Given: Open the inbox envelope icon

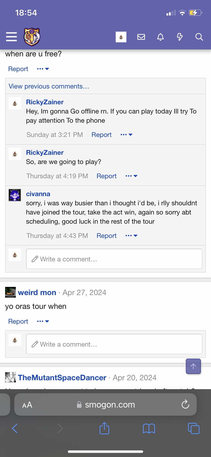Looking at the screenshot, I should (x=141, y=37).
